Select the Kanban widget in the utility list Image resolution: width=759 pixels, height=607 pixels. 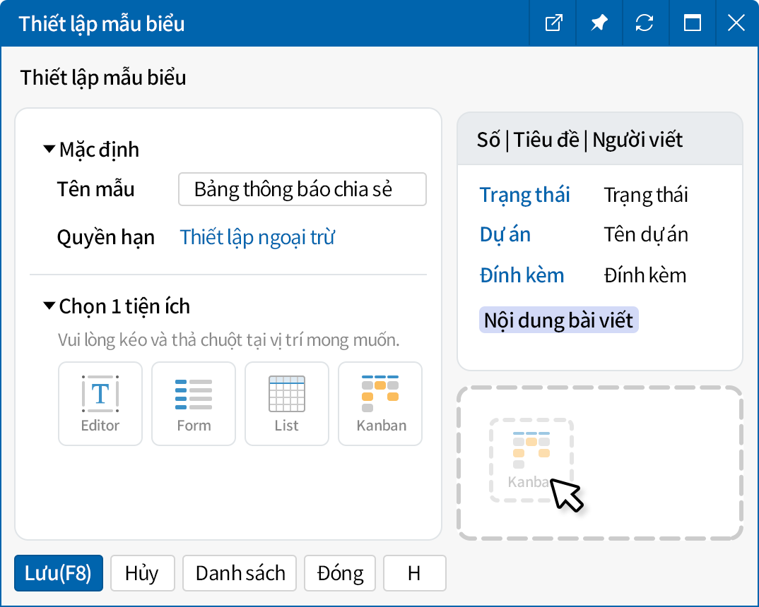[380, 404]
